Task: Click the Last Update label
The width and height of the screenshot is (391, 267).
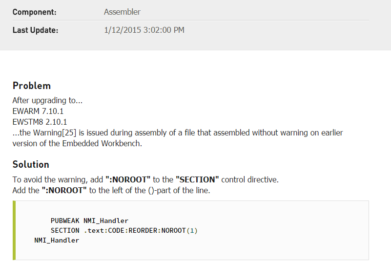Action: point(35,30)
